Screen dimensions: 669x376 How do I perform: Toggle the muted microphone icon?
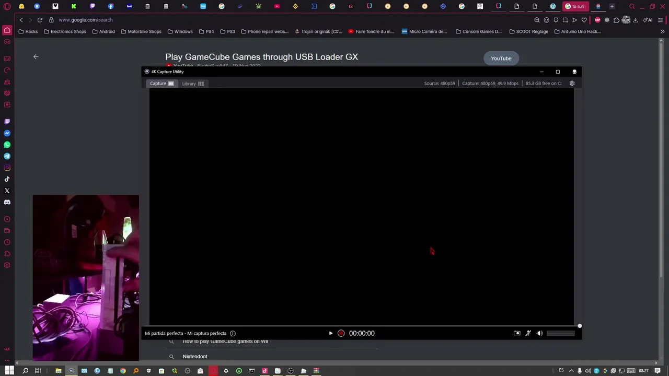(528, 333)
